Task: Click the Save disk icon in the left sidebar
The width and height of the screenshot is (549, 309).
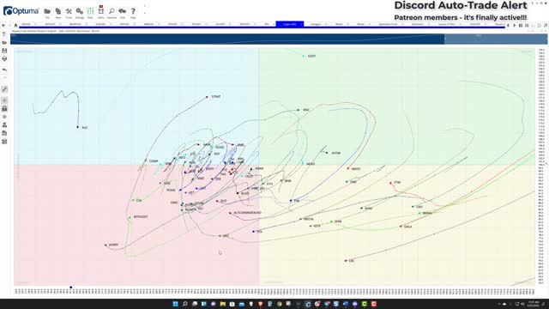Action: (x=4, y=51)
